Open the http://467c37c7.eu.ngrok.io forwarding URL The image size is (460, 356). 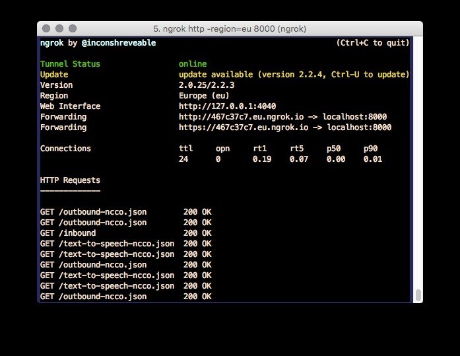click(x=241, y=117)
